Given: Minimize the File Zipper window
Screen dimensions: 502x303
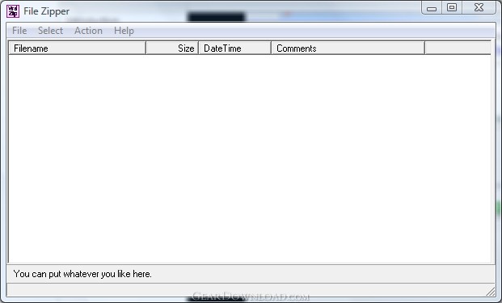Looking at the screenshot, I should [x=432, y=8].
